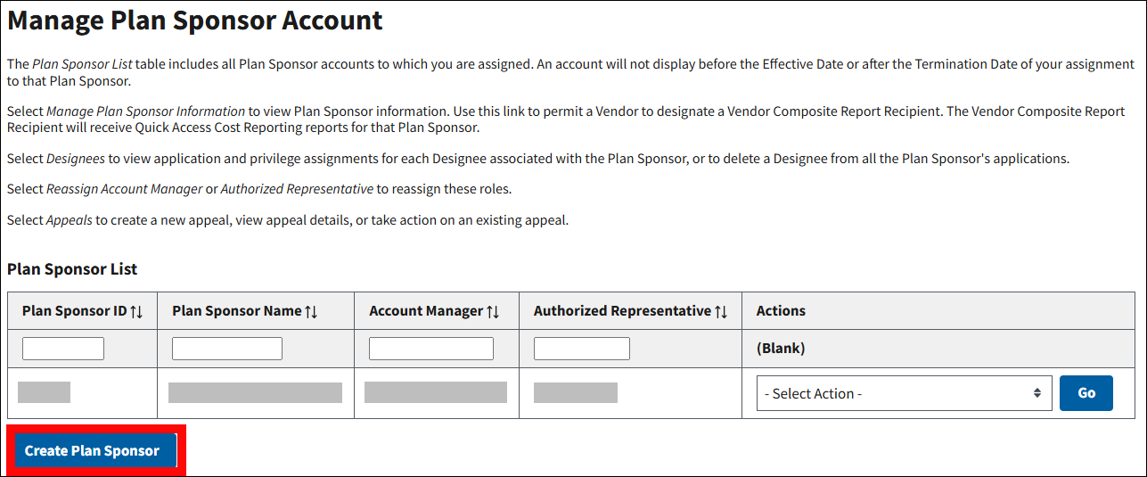The width and height of the screenshot is (1147, 477).
Task: Click the redacted Plan Sponsor ID cell
Action: [x=44, y=392]
